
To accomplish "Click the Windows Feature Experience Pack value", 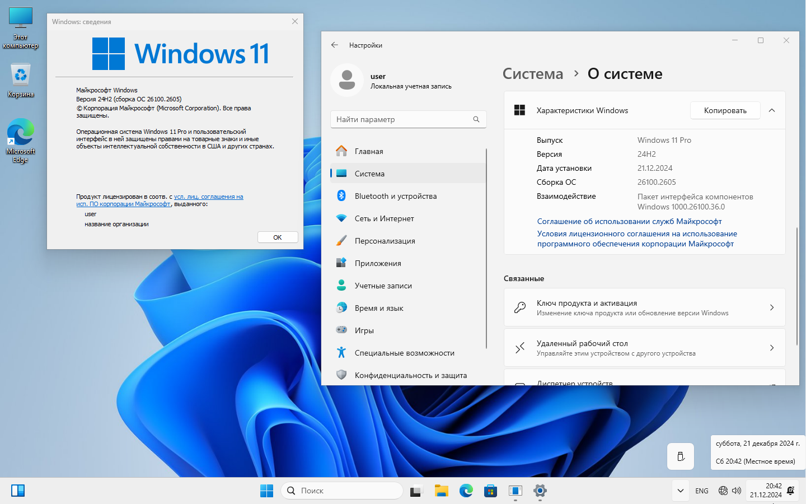I will pos(695,202).
